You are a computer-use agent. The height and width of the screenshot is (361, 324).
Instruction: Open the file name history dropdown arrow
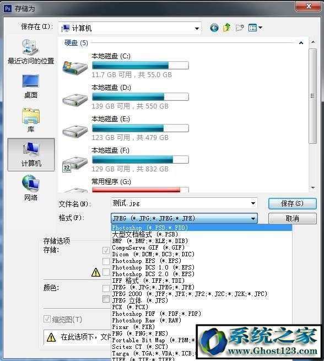coord(253,203)
